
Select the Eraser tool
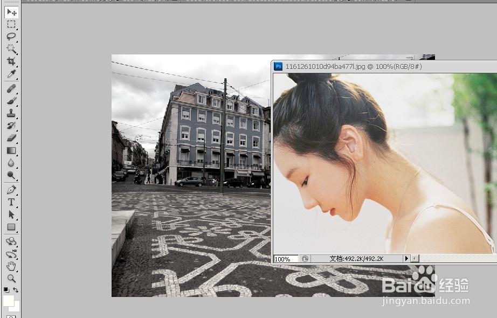pyautogui.click(x=11, y=138)
